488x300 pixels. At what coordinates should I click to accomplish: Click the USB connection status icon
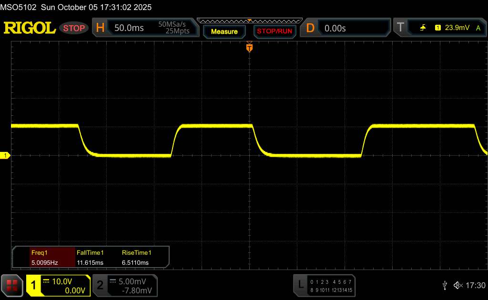tap(445, 285)
